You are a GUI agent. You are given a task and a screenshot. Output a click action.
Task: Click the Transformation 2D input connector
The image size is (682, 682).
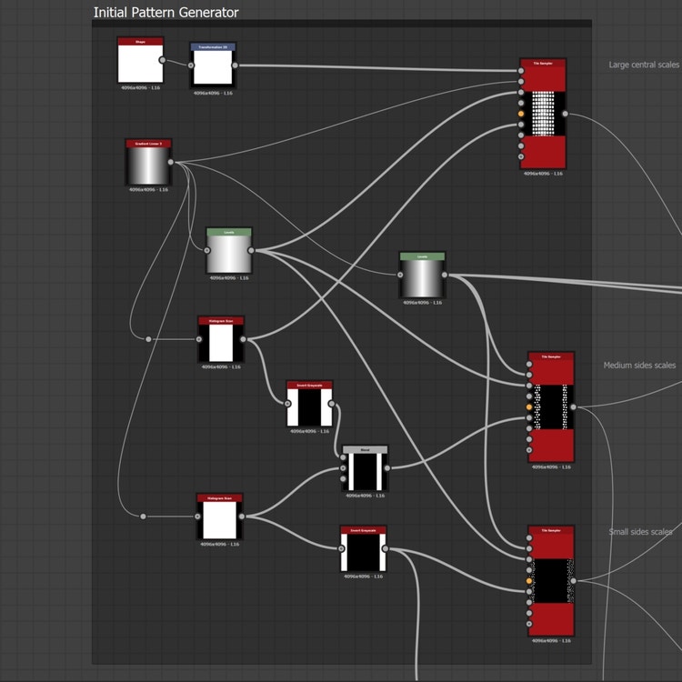click(191, 65)
